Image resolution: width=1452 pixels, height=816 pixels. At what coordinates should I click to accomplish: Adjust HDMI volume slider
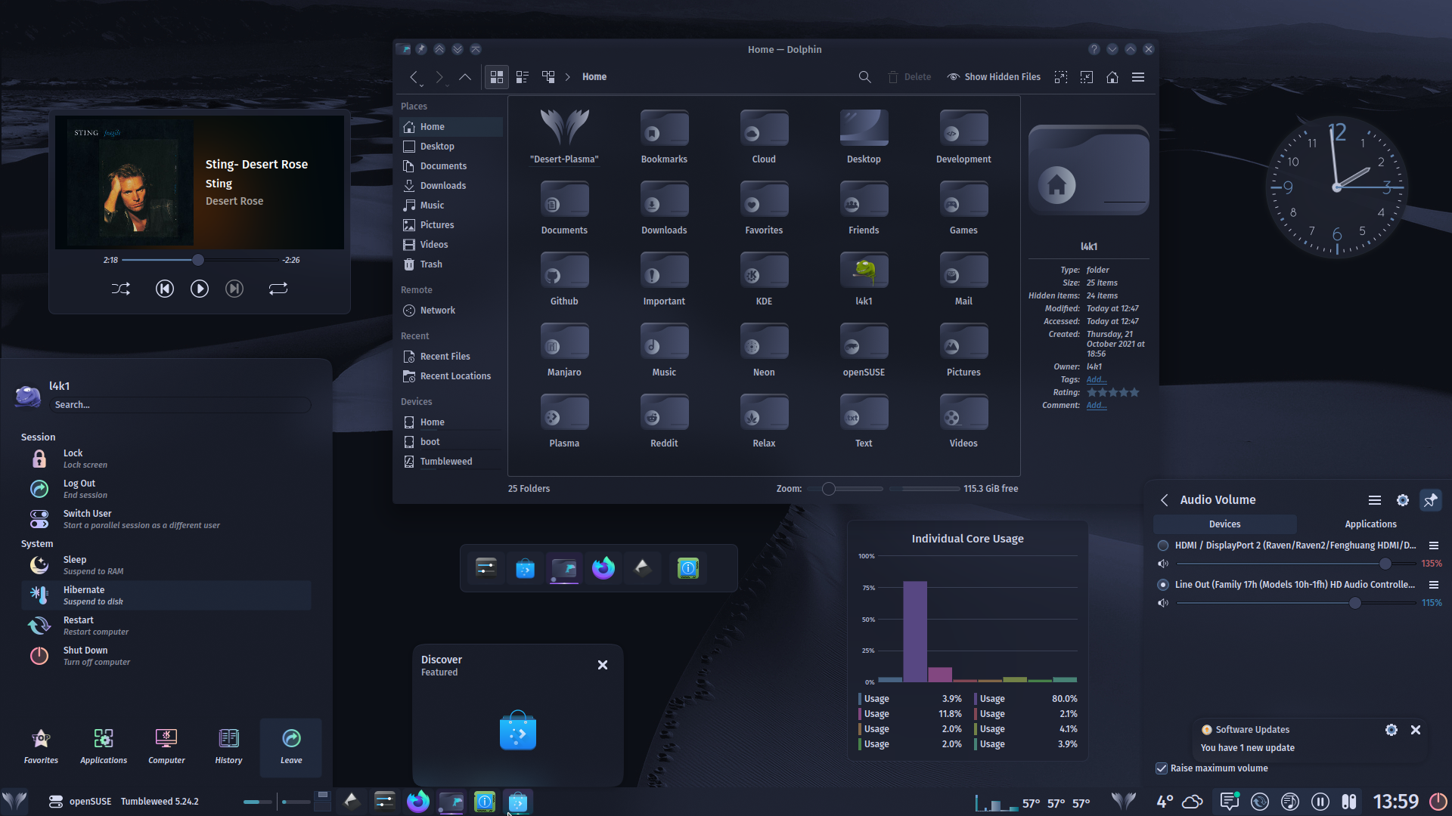pyautogui.click(x=1296, y=564)
